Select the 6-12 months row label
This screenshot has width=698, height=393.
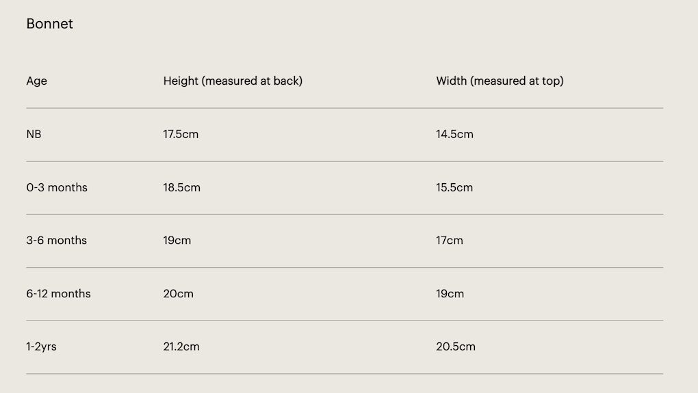(58, 294)
